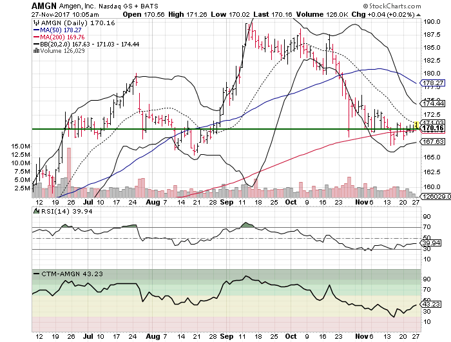Click the 43.23 CTM value tag
This screenshot has width=451, height=342.
coord(432,305)
